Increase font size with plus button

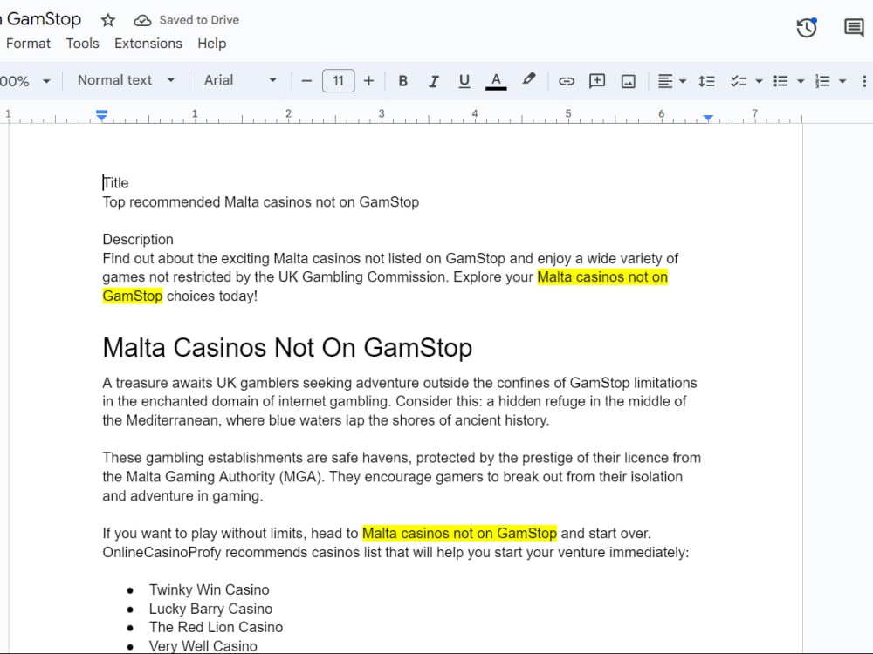click(x=368, y=81)
